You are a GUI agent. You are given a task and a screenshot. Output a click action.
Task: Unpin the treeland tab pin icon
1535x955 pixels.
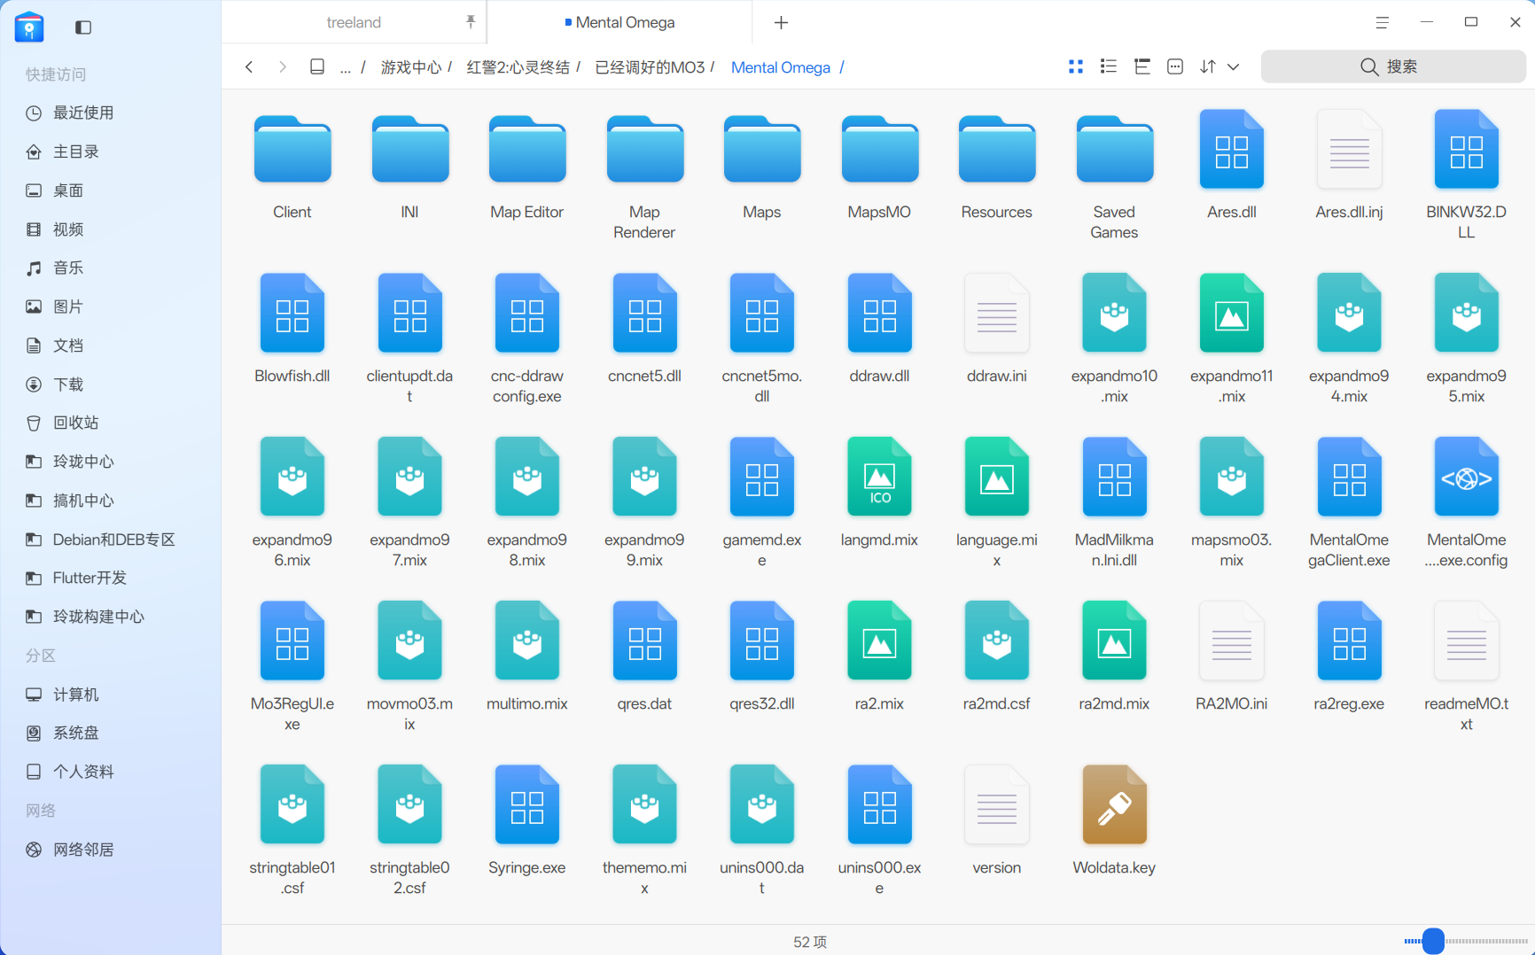[x=471, y=21]
